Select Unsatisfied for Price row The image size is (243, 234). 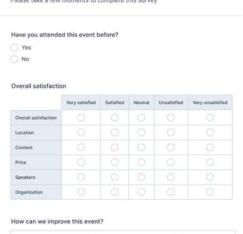[x=171, y=162]
